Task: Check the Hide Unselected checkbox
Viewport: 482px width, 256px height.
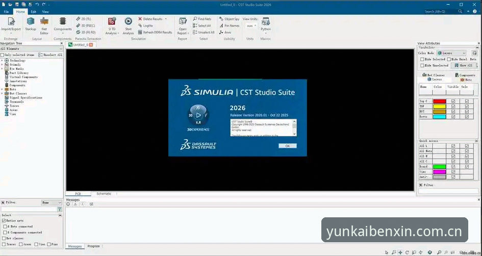Action: click(x=422, y=65)
